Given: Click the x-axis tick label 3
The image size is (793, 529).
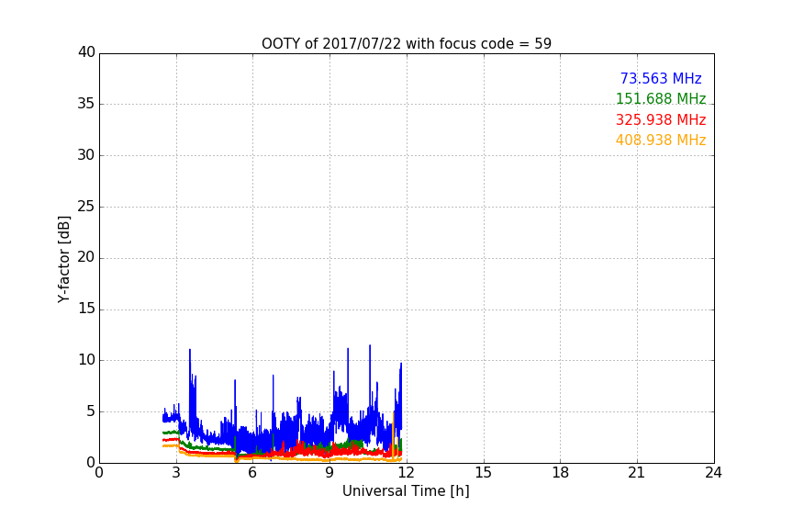Looking at the screenshot, I should (176, 473).
